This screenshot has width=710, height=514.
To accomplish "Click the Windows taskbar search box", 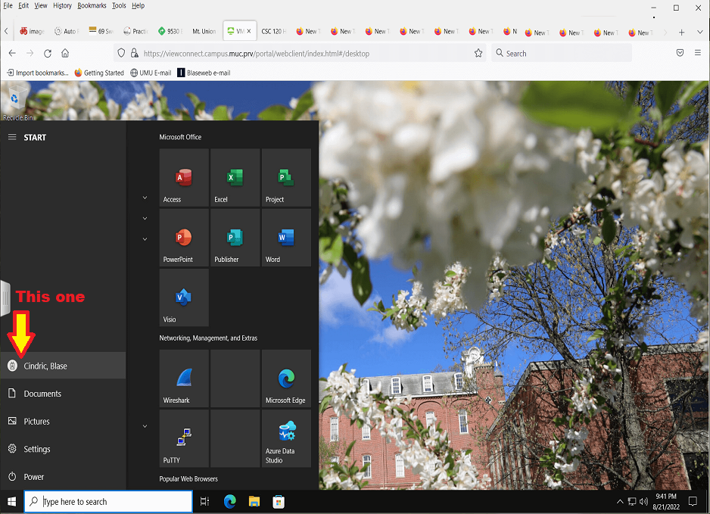I will pyautogui.click(x=109, y=501).
